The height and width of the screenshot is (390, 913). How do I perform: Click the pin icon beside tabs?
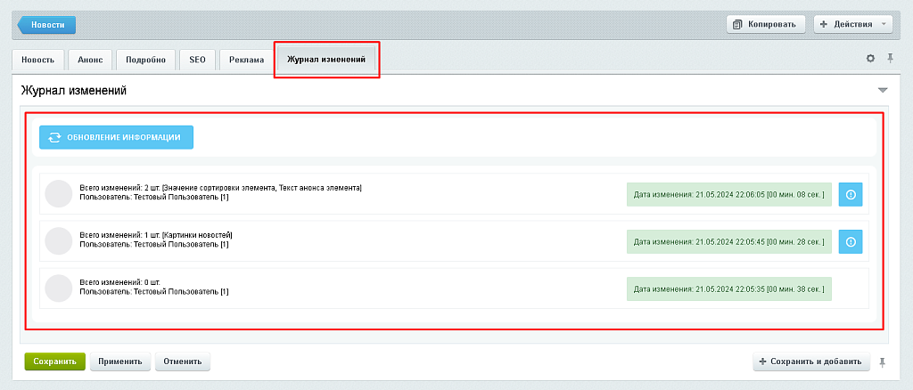890,59
